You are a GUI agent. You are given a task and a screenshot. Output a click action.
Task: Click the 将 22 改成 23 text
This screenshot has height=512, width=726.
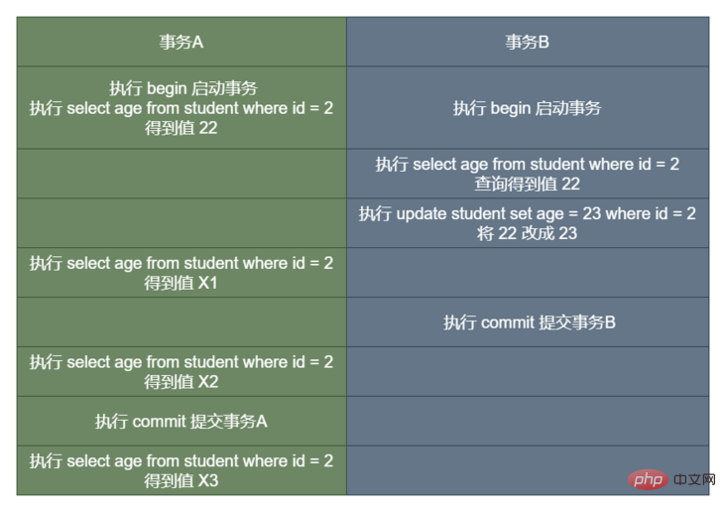coord(528,234)
